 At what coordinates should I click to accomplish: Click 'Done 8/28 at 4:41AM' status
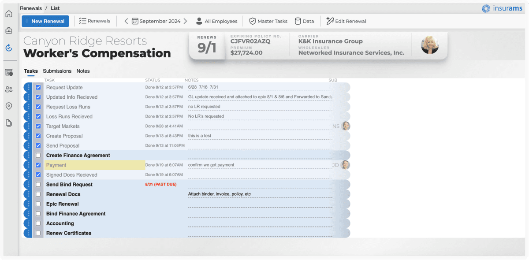point(164,126)
